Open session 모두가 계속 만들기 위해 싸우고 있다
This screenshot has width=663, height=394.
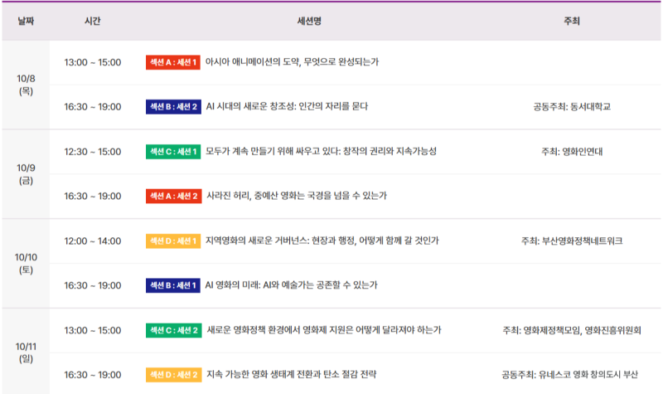(x=321, y=151)
